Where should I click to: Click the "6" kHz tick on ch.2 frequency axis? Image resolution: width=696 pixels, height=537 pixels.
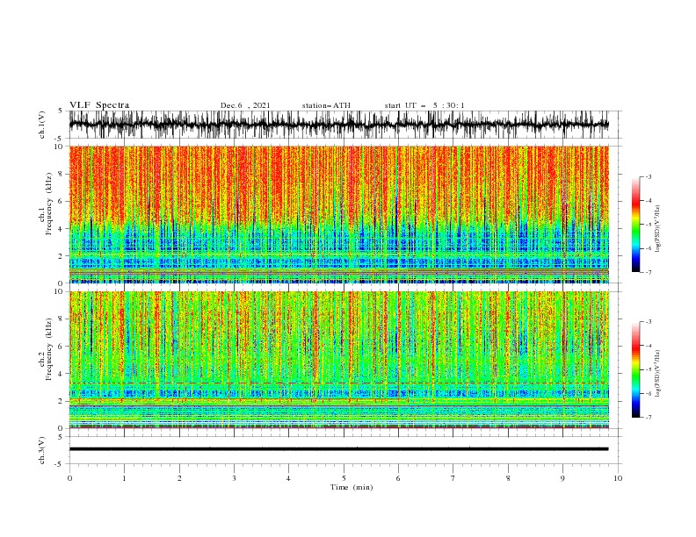point(61,346)
